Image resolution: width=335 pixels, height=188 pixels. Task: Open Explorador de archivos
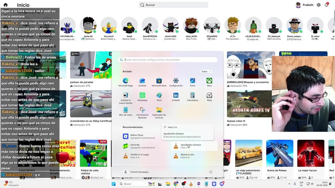click(159, 113)
